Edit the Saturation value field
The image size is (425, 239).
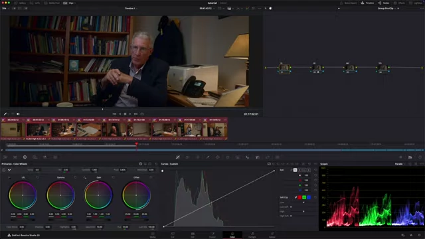[100, 227]
